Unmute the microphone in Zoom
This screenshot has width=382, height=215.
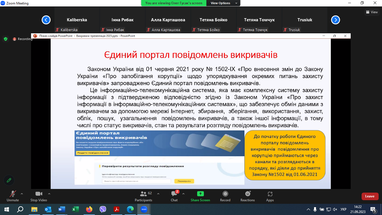[x=13, y=196]
